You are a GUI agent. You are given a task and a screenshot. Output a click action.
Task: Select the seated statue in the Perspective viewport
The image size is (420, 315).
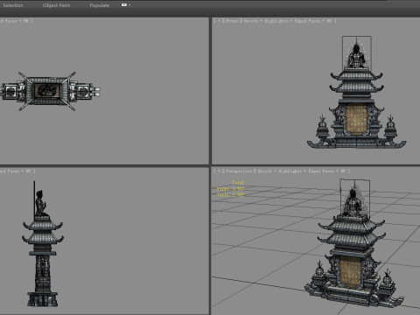point(353,203)
